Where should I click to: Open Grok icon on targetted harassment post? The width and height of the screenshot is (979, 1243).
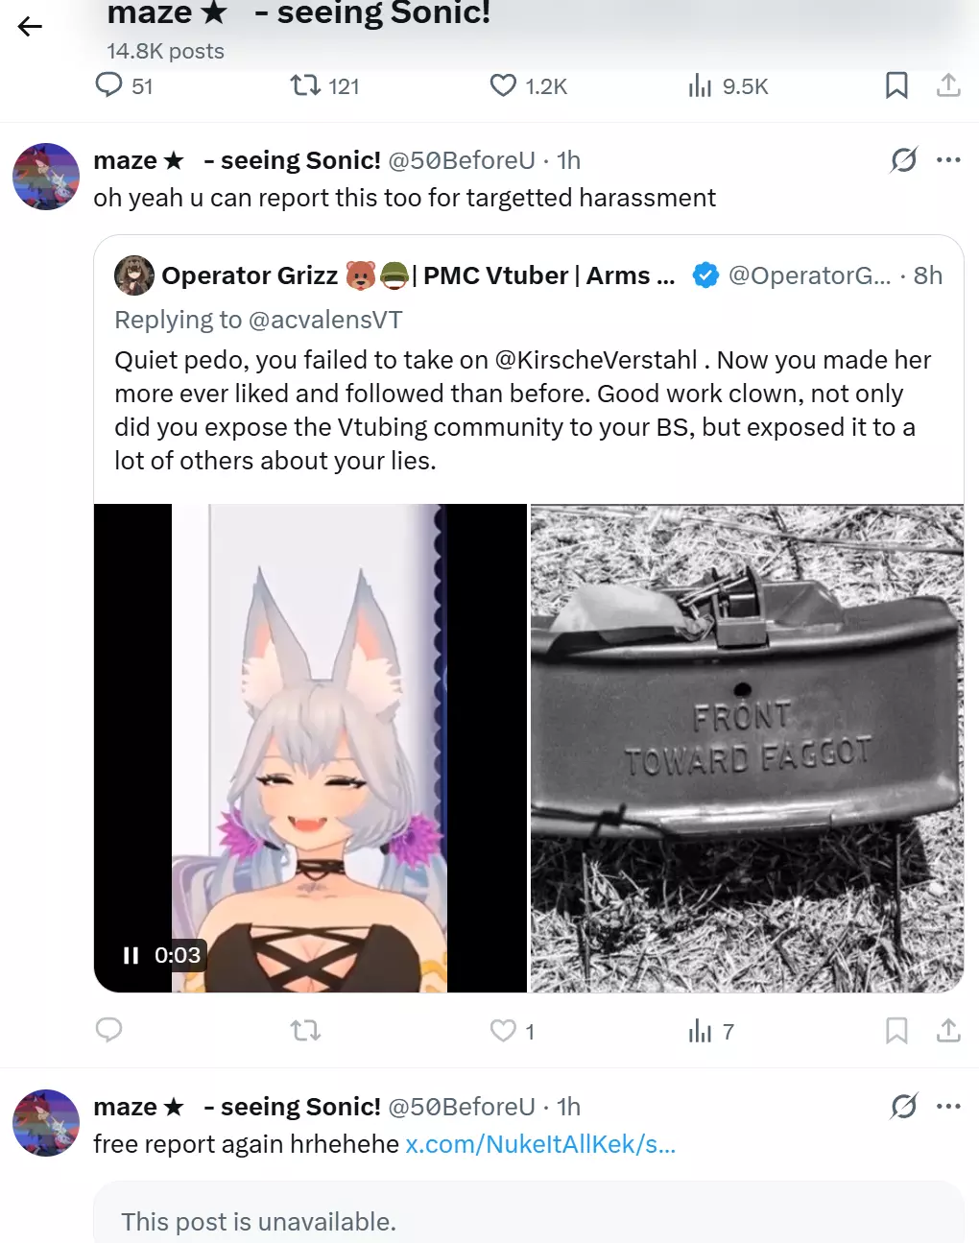click(903, 159)
